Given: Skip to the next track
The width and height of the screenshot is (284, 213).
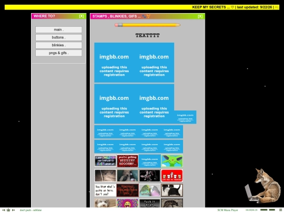Looking at the screenshot, I should click(x=13, y=210).
